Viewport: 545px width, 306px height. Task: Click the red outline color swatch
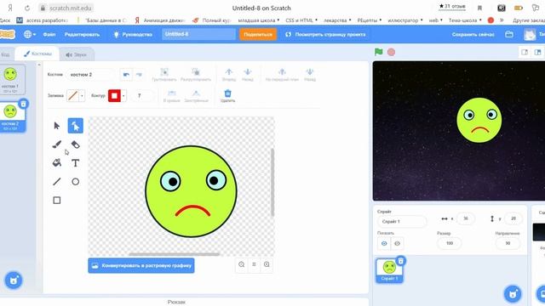pos(114,95)
